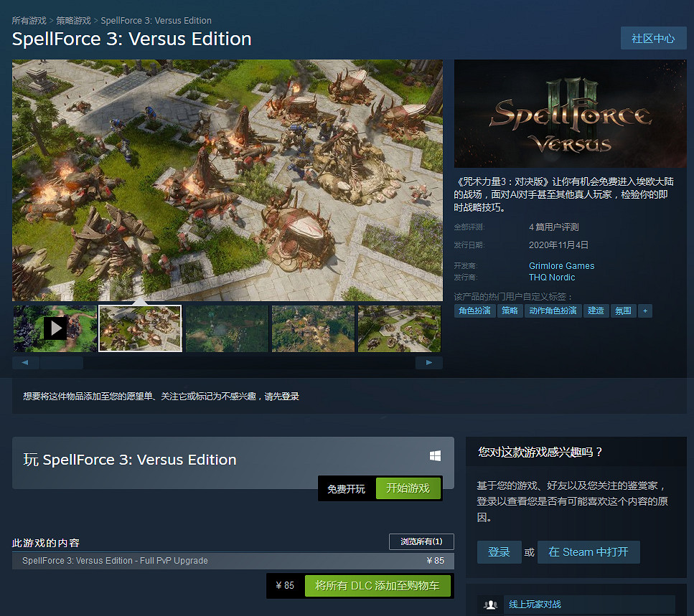Click the Windows platform icon
This screenshot has width=694, height=616.
(435, 456)
